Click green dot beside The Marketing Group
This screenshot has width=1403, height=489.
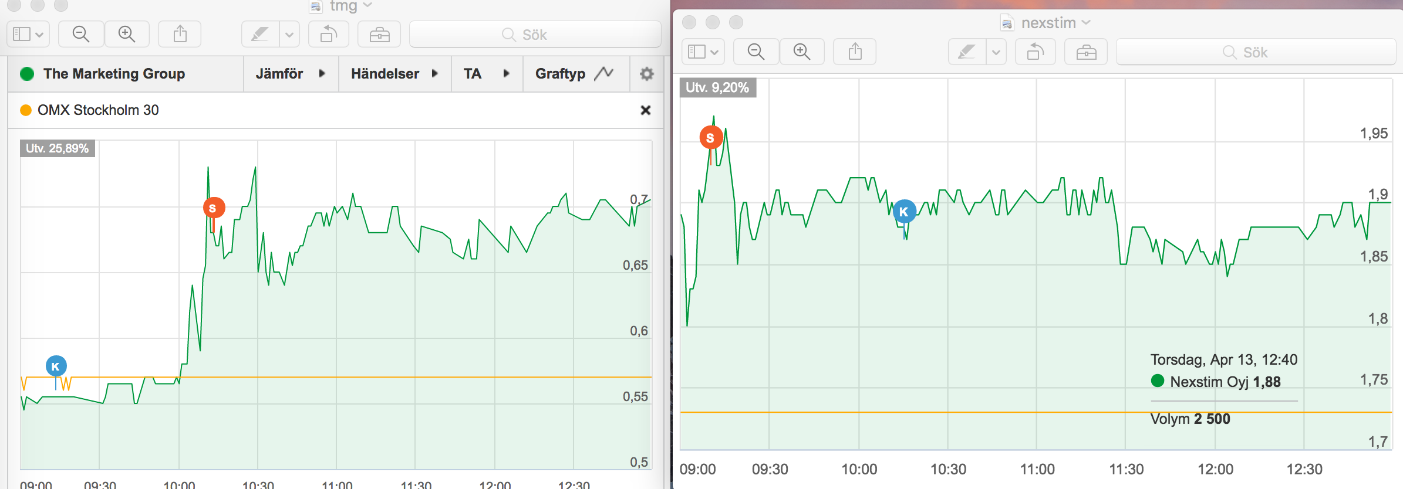27,74
